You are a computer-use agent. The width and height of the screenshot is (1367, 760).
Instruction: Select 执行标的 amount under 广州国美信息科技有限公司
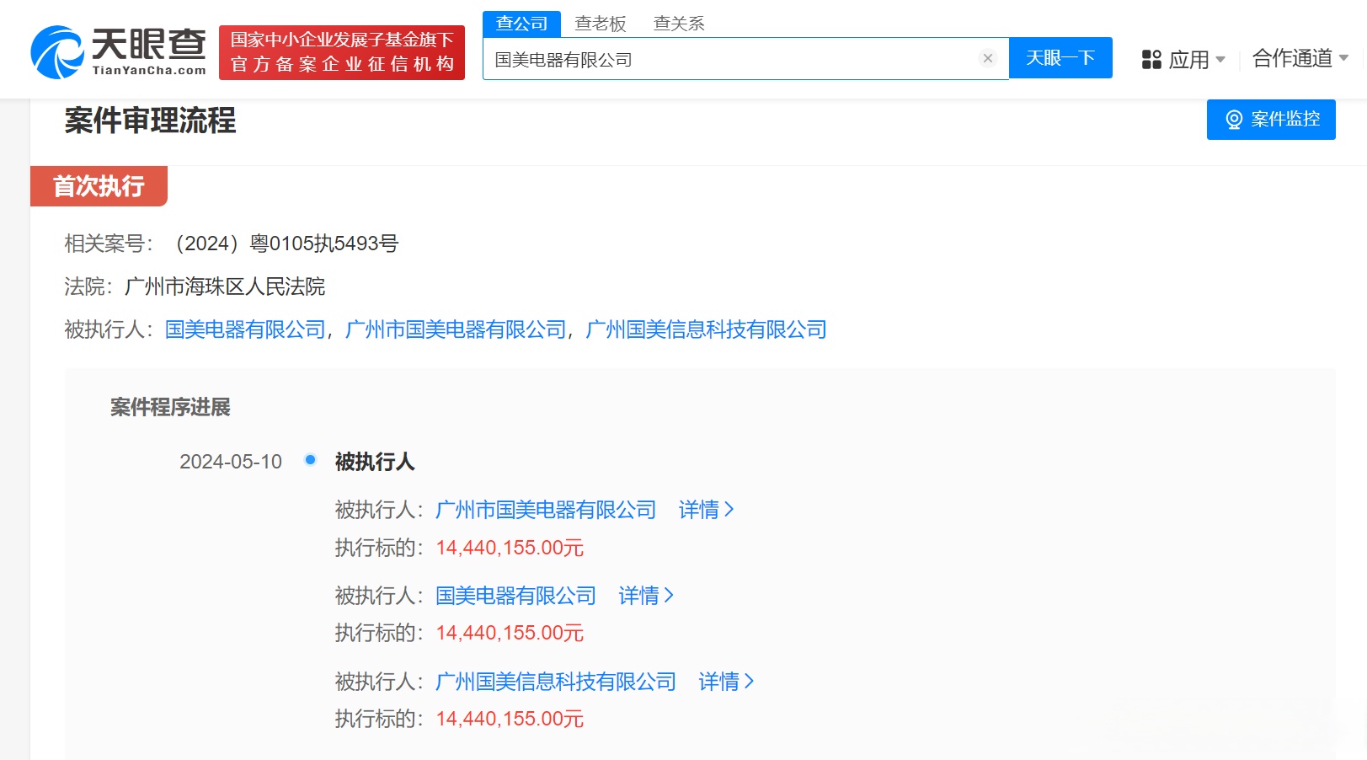click(510, 719)
